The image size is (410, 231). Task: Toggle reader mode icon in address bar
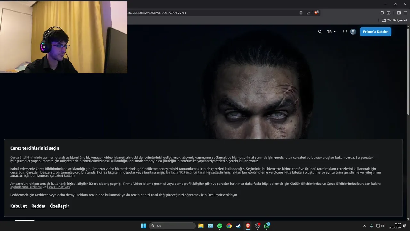[301, 13]
